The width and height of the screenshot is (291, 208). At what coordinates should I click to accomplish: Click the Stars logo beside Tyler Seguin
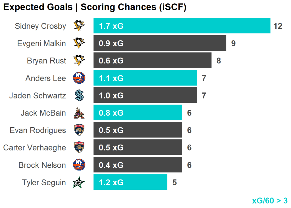[79, 182]
